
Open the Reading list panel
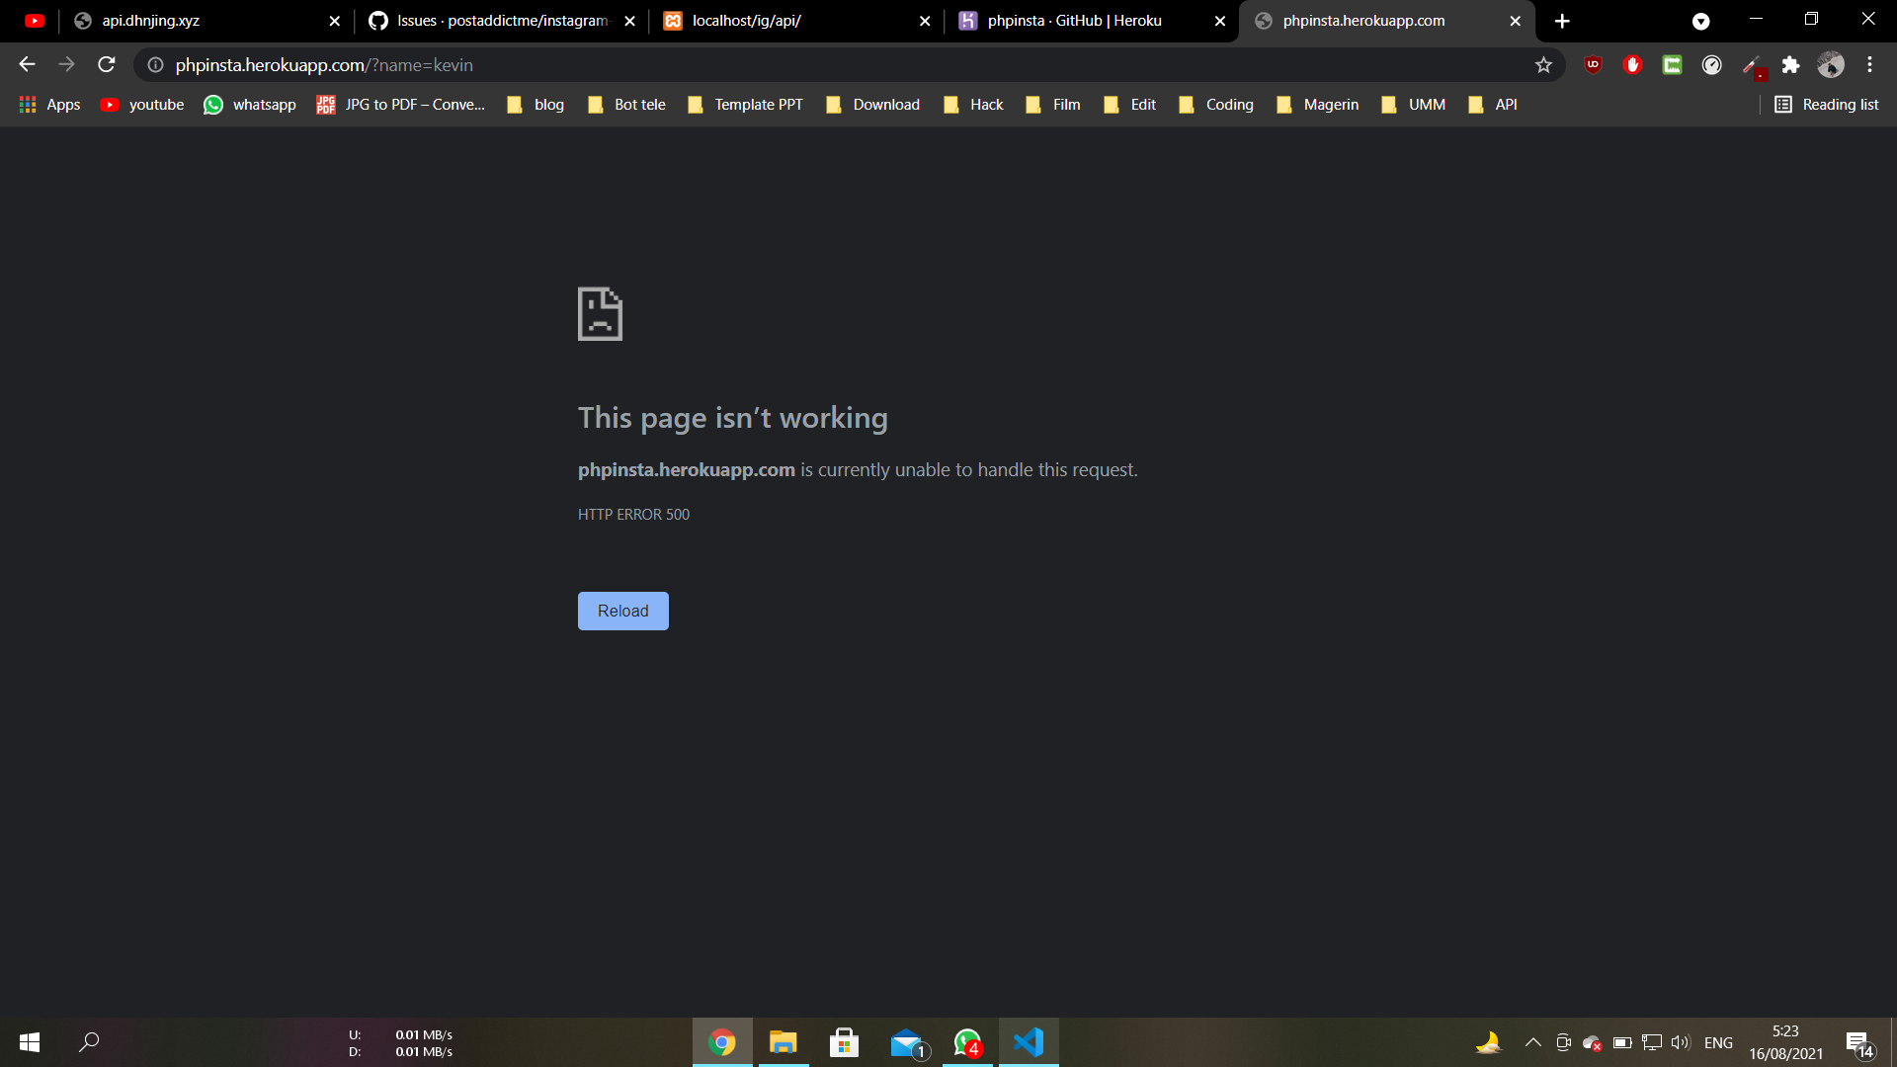(x=1826, y=104)
